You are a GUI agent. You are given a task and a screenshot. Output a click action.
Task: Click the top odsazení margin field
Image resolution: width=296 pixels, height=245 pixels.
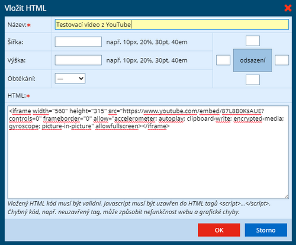click(x=253, y=41)
